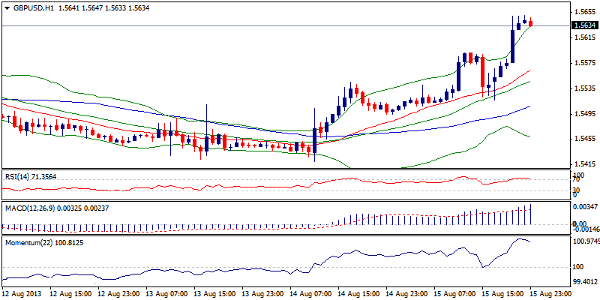Click the 15 Aug 07:00 time label

tap(454, 294)
